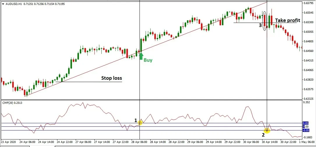The height and width of the screenshot is (147, 316).
Task: Click the triangle arrow beside AUDUSD,H1 title
Action: 3,4
